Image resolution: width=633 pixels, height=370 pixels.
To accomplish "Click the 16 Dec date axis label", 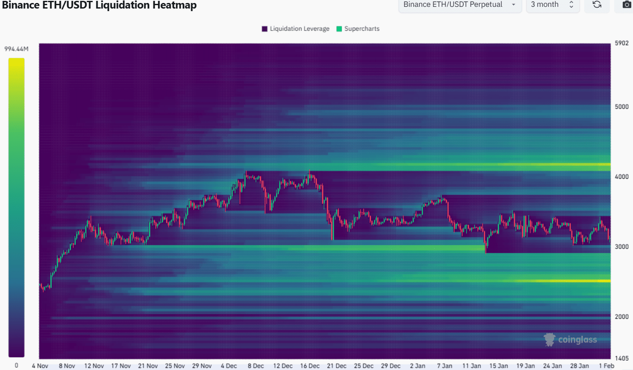I will [x=309, y=366].
